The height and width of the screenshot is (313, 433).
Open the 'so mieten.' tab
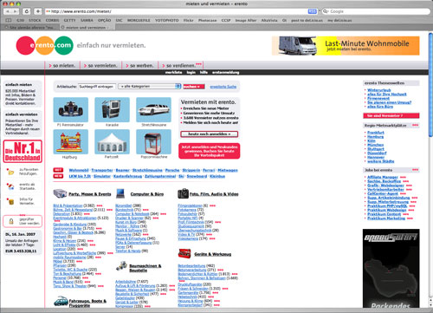(x=62, y=66)
